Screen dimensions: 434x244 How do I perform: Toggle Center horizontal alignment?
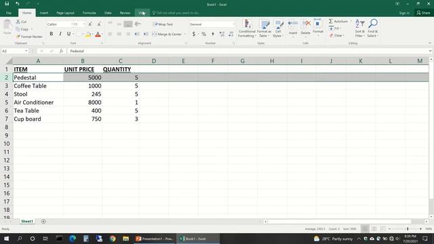(x=119, y=34)
